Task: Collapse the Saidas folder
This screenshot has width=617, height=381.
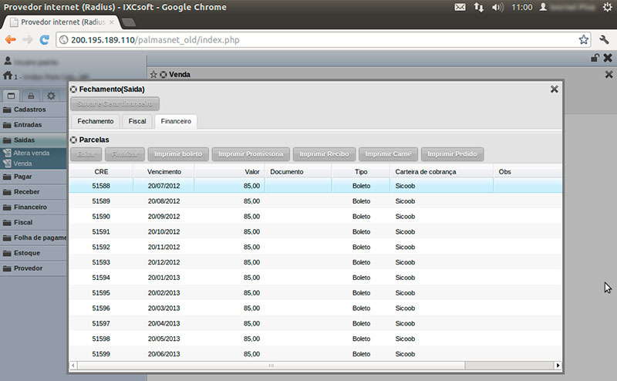Action: pyautogui.click(x=33, y=140)
